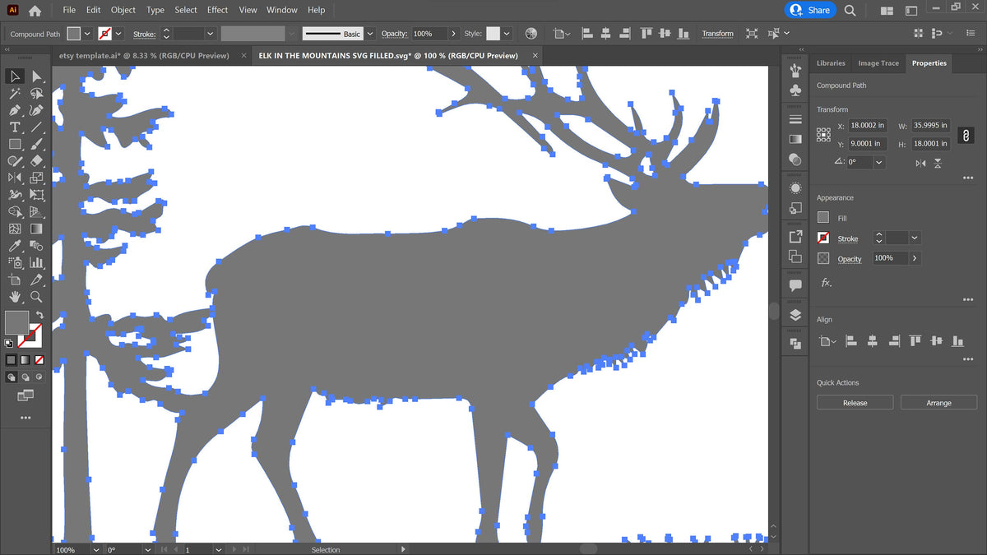The image size is (987, 555).
Task: Open the Search magnifier in title bar
Action: pos(850,10)
